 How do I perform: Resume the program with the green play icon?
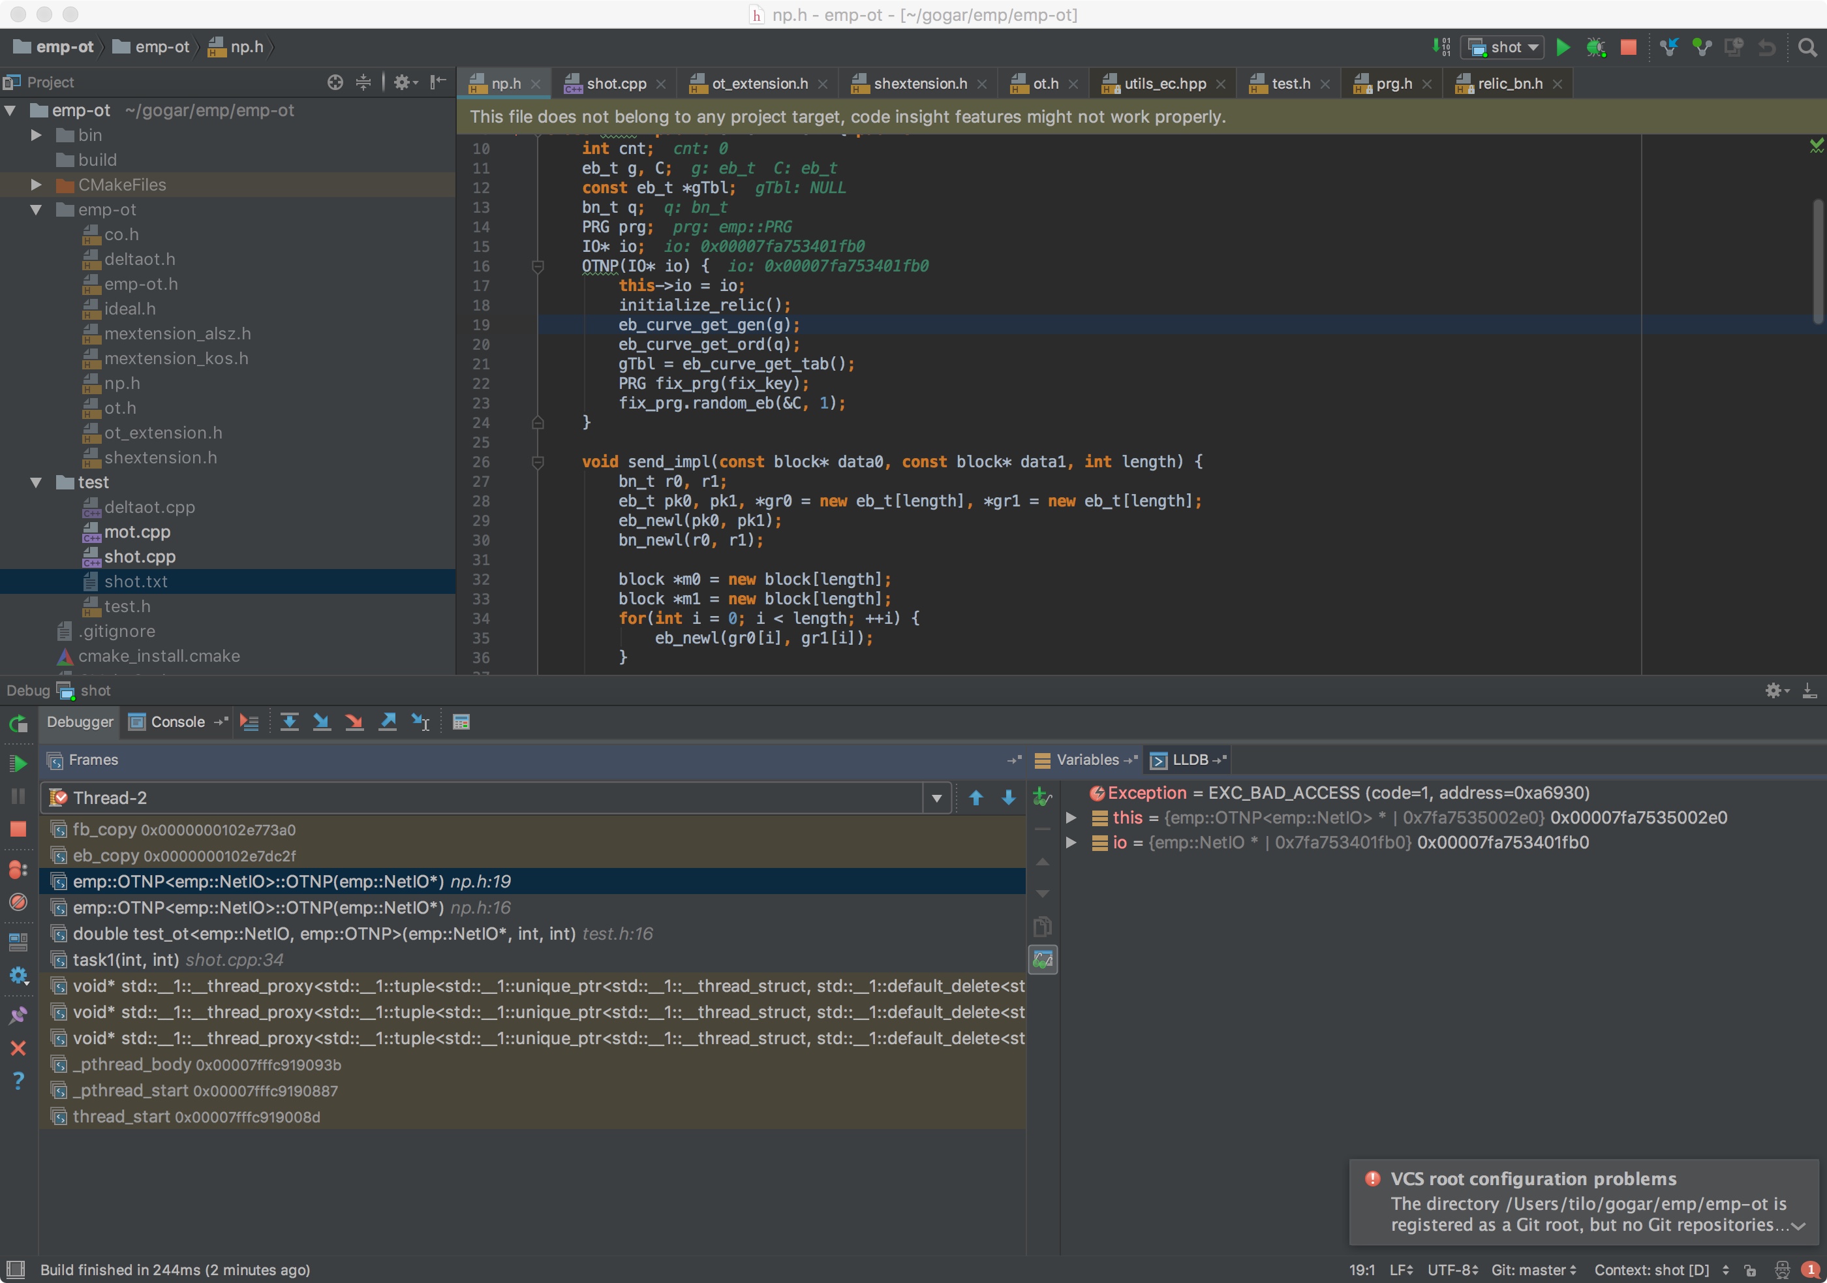(18, 762)
